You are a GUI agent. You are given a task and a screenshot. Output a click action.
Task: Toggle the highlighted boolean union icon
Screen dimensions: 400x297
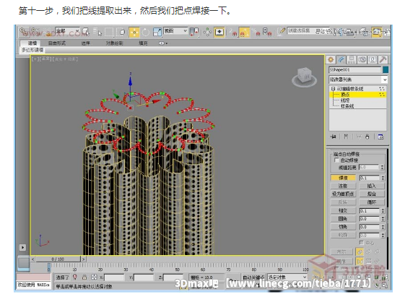[360, 252]
